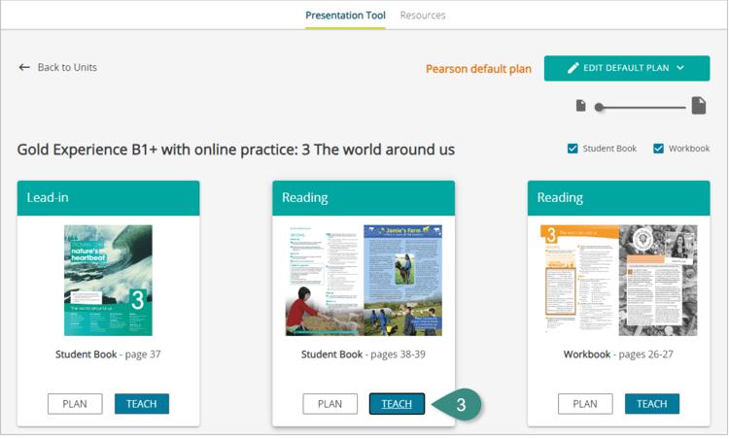The image size is (729, 439).
Task: Click the step 3 callout marker
Action: [x=462, y=404]
